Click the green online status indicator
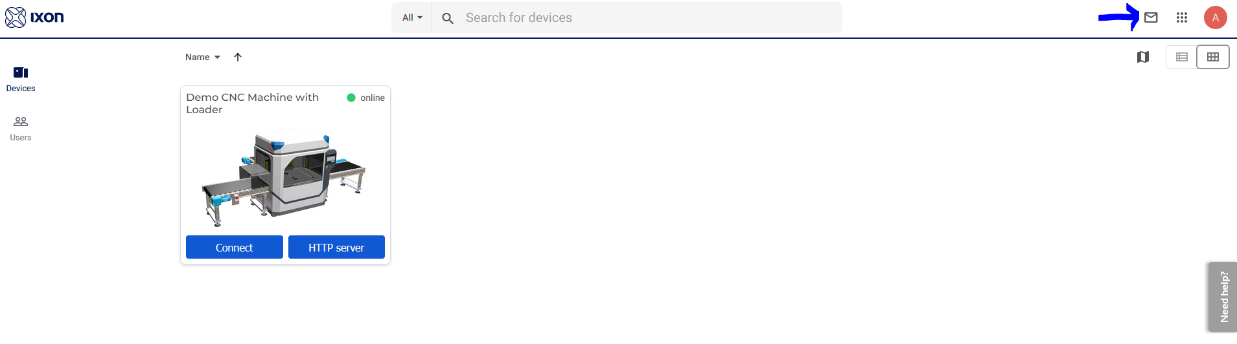Screen dimensions: 1237x344 click(351, 98)
